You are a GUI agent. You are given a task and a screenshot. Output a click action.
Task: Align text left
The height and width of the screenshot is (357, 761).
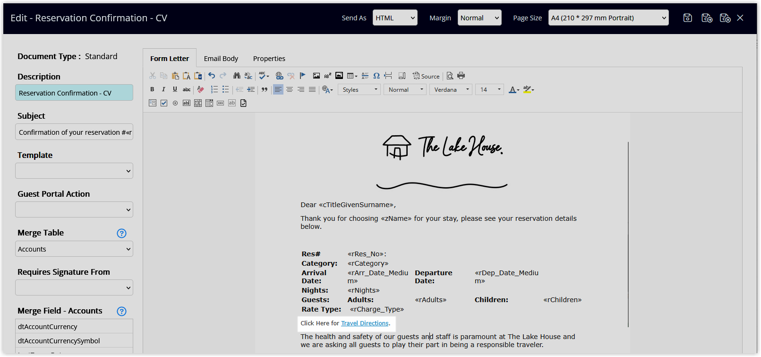278,89
